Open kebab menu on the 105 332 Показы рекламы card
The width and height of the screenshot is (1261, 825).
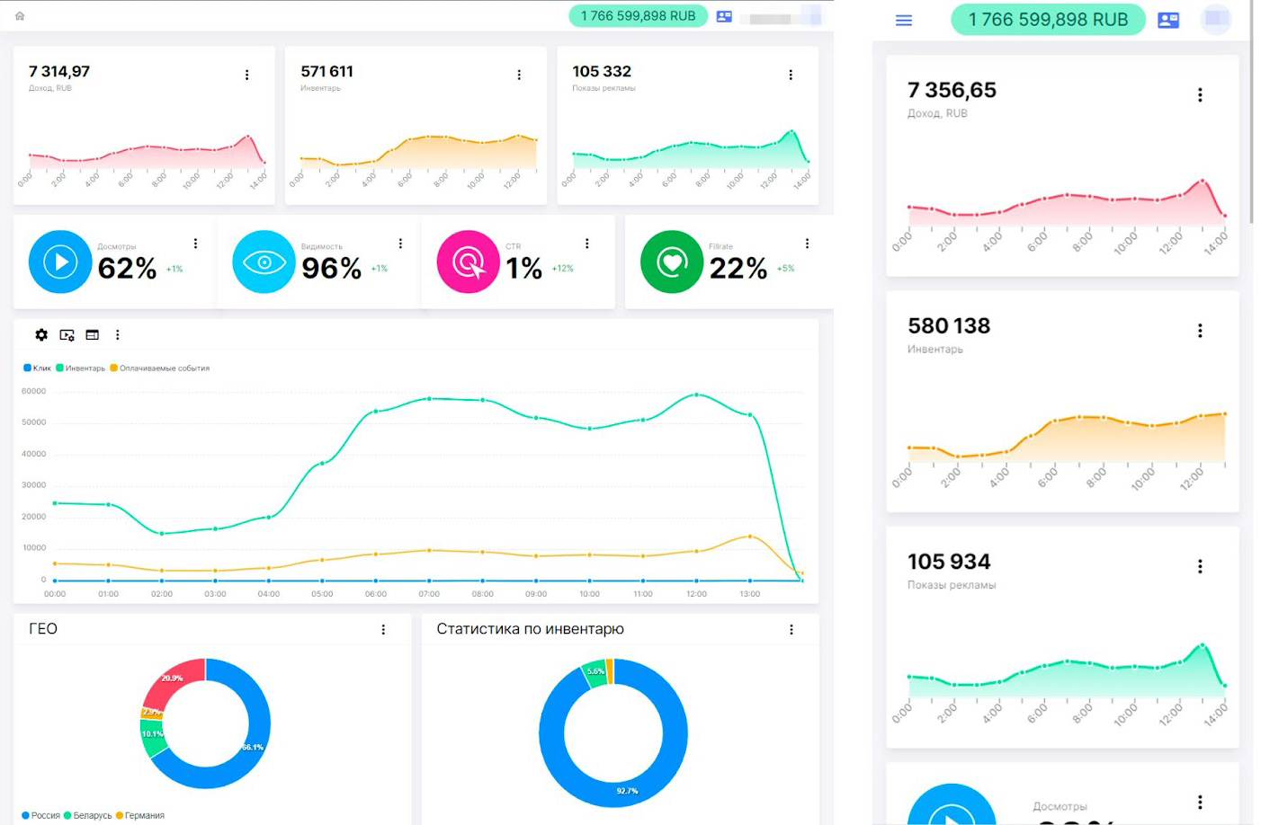(791, 75)
